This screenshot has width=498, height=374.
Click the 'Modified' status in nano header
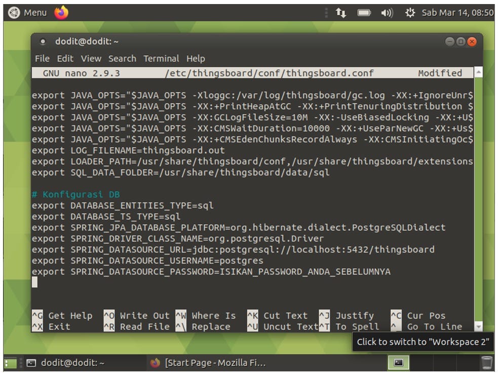pos(440,73)
